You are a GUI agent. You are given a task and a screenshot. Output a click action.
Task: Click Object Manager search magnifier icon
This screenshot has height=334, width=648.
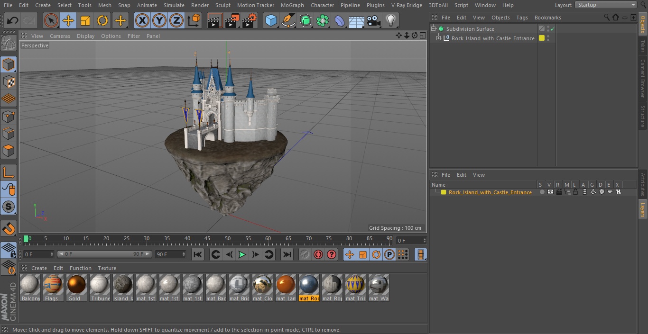[607, 18]
